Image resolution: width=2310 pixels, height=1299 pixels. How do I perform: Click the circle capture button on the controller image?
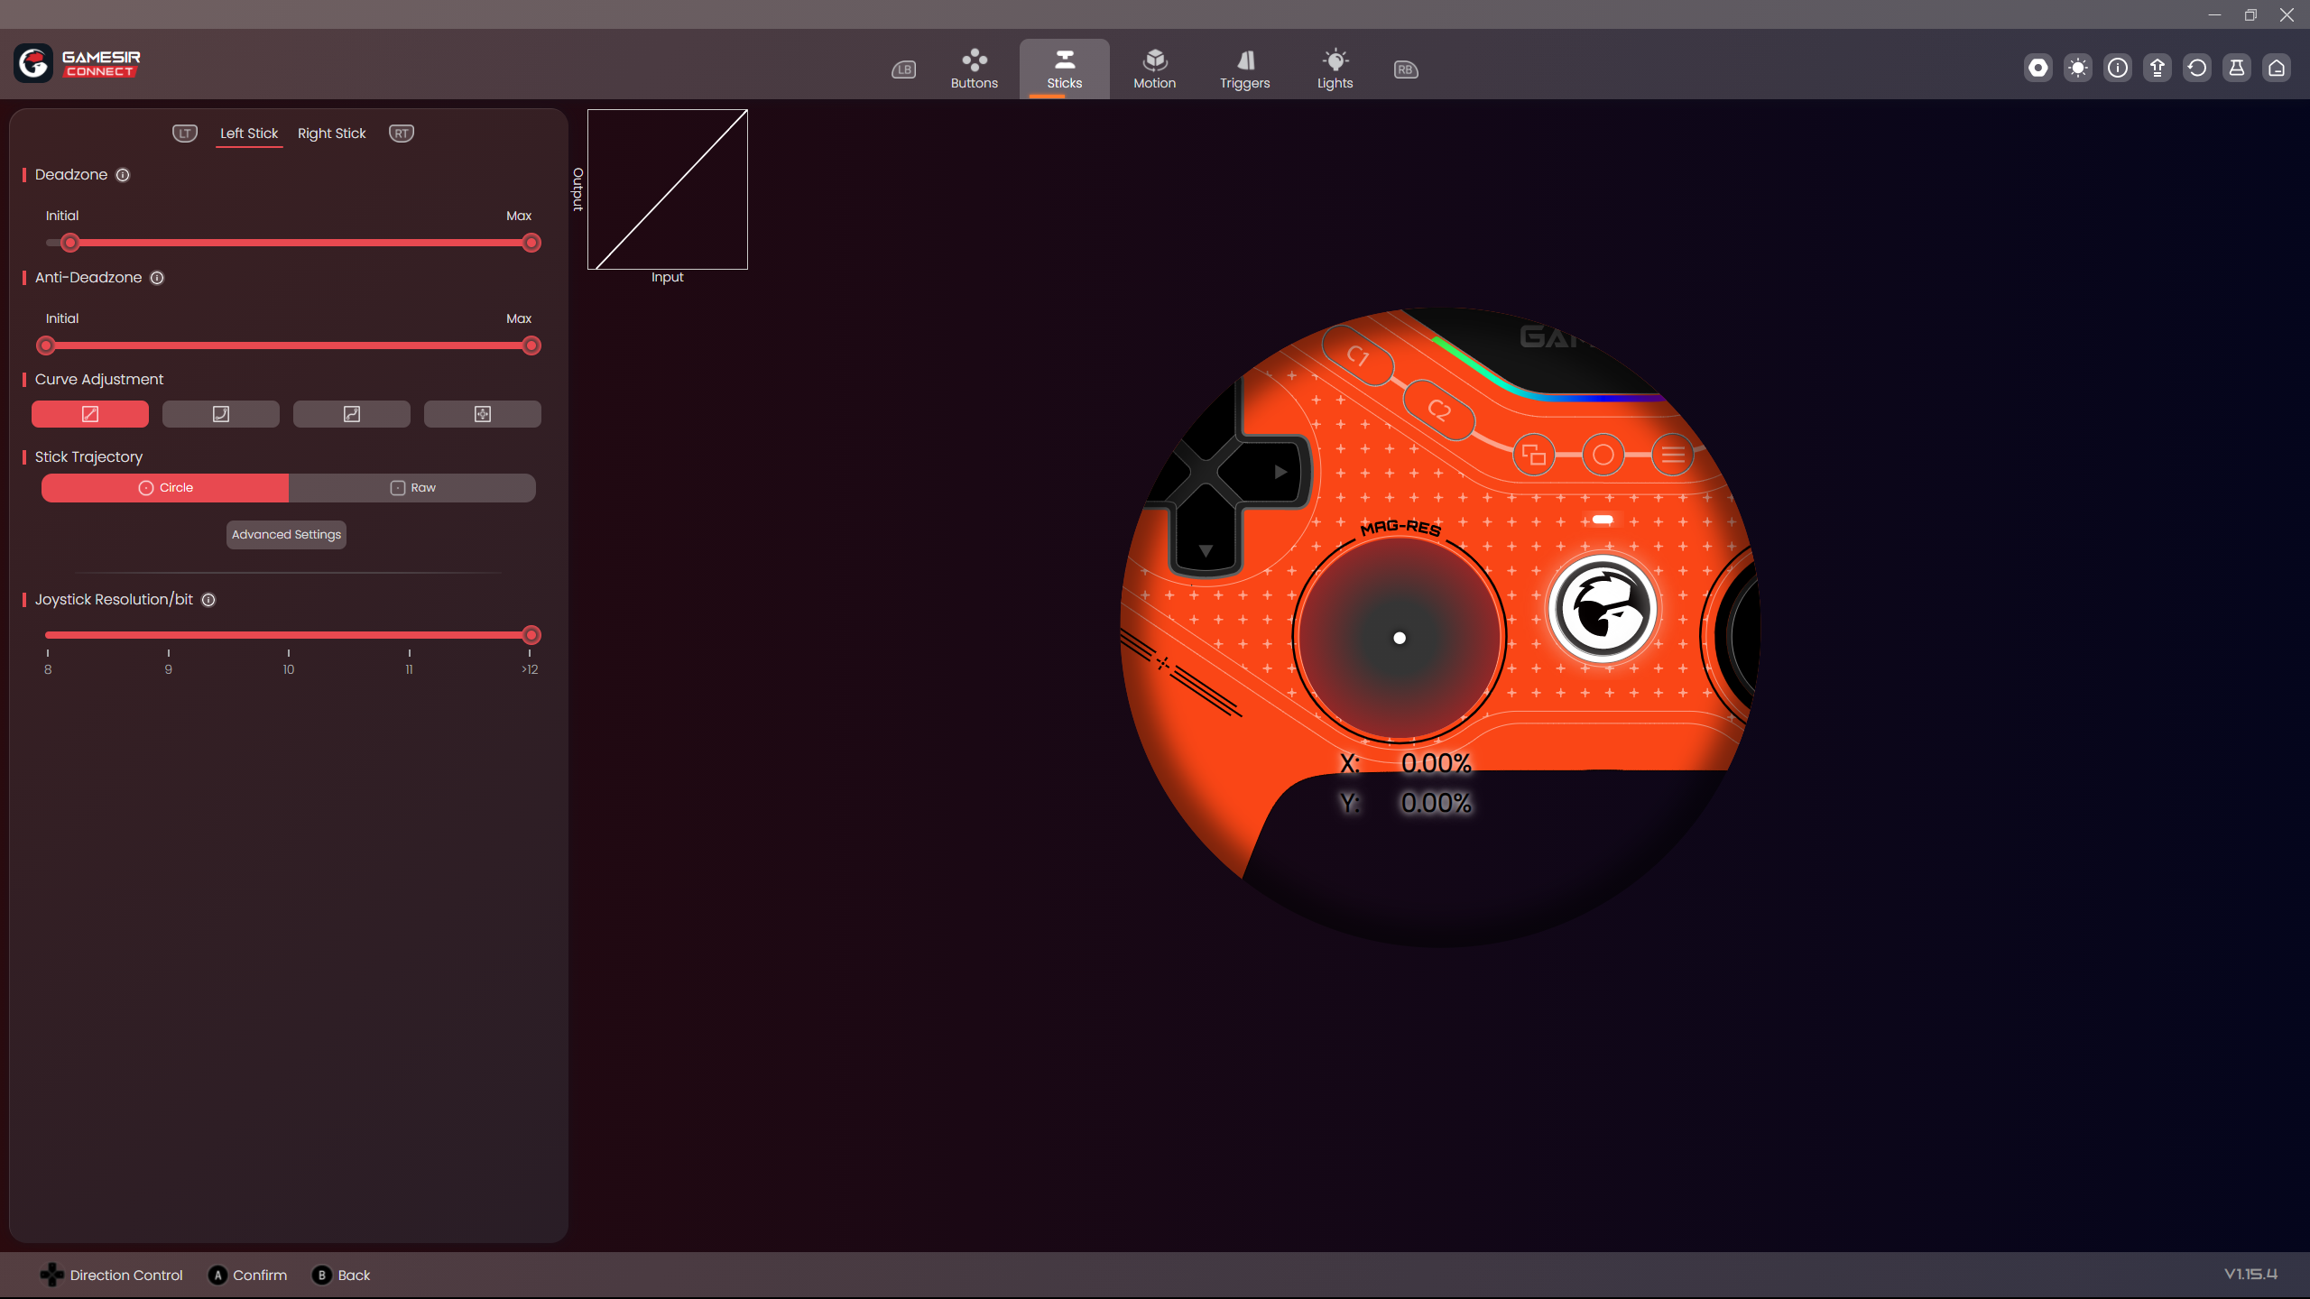1603,455
